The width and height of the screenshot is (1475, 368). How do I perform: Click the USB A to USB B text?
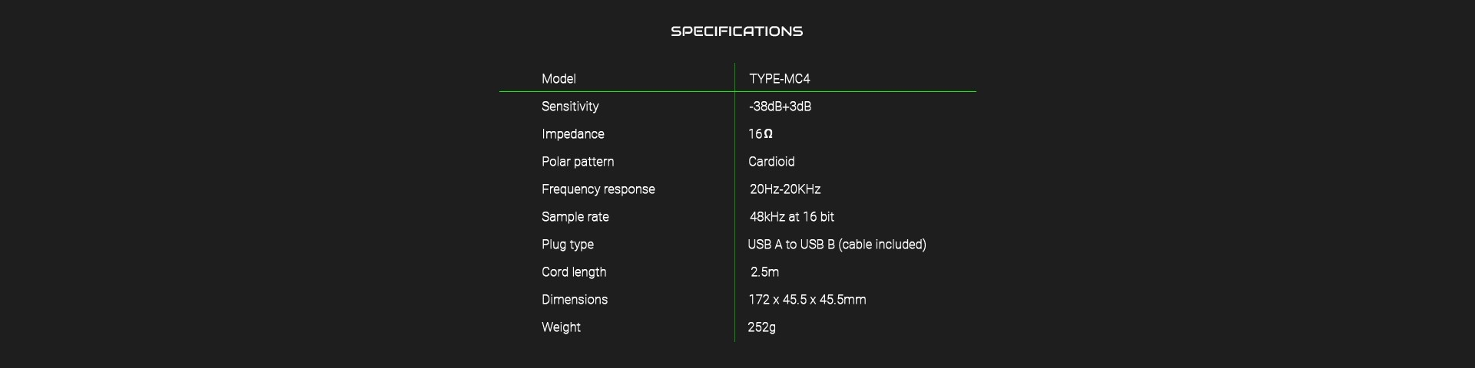pos(791,245)
